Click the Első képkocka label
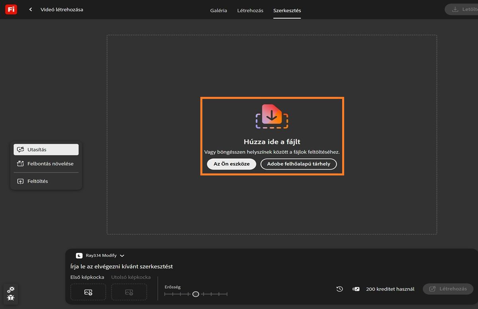Viewport: 478px width, 309px height. [x=87, y=277]
